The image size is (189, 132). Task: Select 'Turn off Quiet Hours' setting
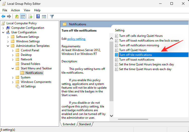click(133, 50)
